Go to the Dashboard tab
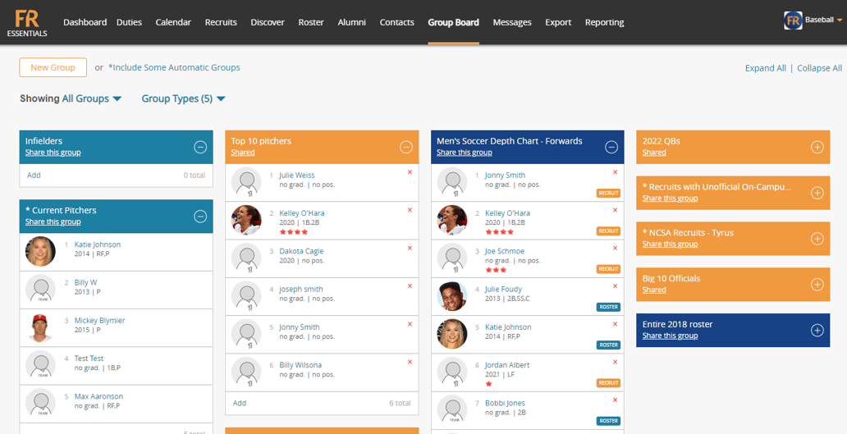The image size is (847, 434). (85, 22)
